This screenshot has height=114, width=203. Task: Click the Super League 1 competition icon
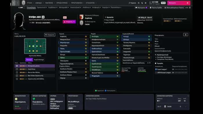[x=156, y=69]
